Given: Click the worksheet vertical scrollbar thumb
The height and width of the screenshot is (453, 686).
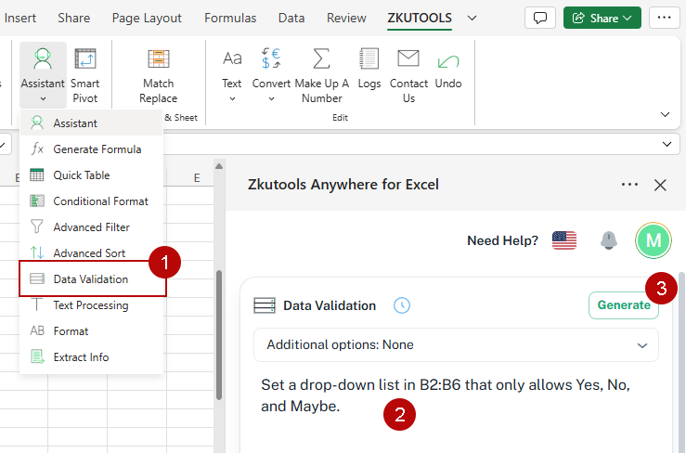Looking at the screenshot, I should [219, 335].
